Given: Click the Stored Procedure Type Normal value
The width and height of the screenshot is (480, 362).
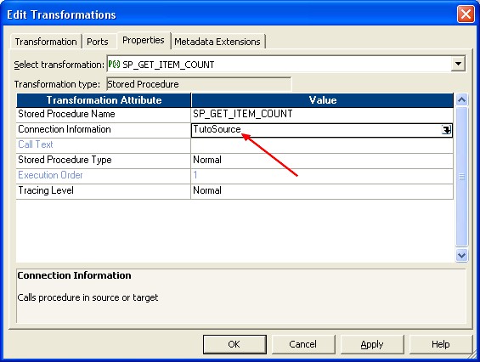Looking at the screenshot, I should click(207, 160).
